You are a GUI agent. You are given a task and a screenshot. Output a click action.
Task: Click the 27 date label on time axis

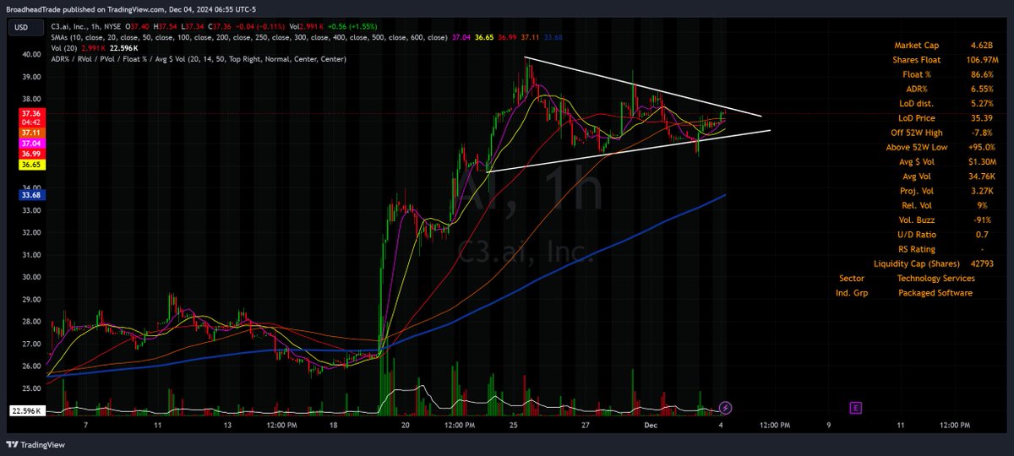(585, 426)
